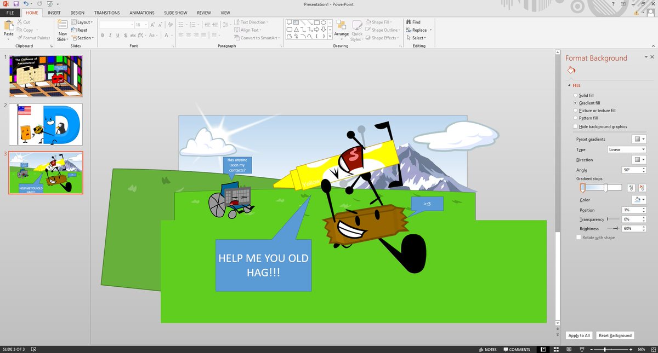Click the HELP ME YOU OLD HAG callout
The image size is (658, 353).
pos(263,265)
